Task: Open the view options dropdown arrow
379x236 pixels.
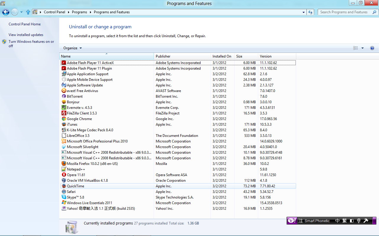Action: (x=362, y=48)
